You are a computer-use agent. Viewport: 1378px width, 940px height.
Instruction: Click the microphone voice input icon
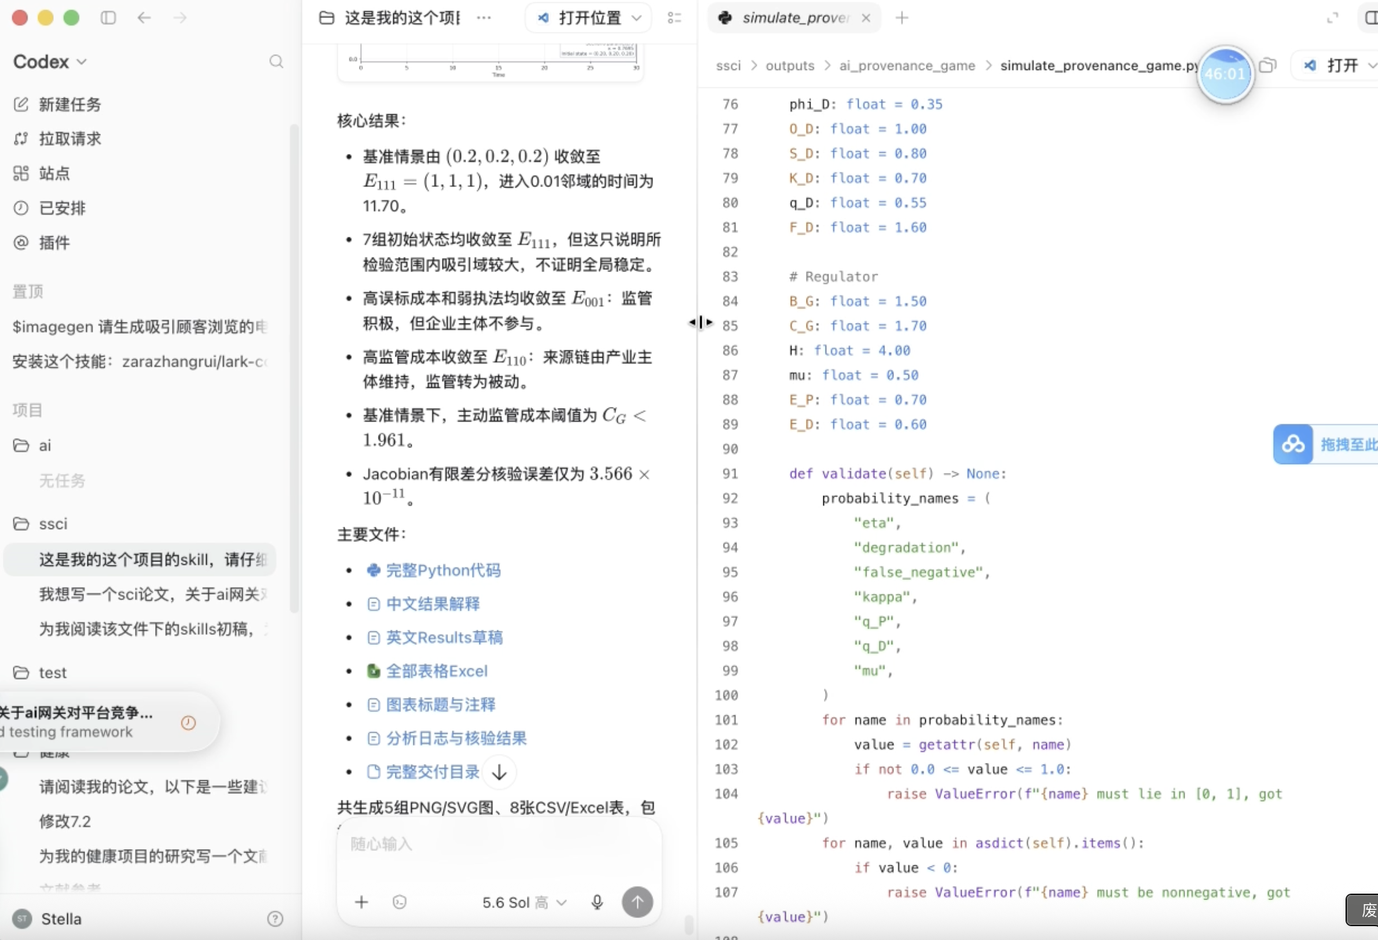(597, 902)
